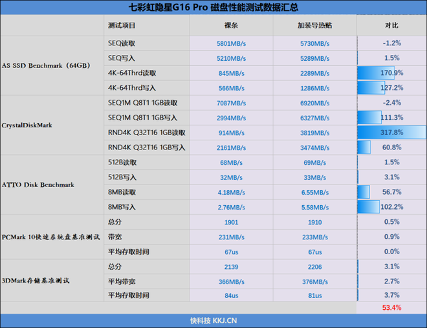Click the 快科技 KKJ.CN footer text

tap(213, 320)
